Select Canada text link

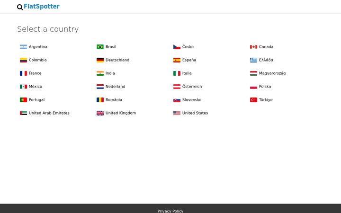click(266, 47)
